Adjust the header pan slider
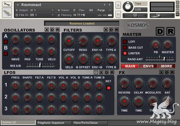Screen dimensions: 180x126 click(x=135, y=16)
